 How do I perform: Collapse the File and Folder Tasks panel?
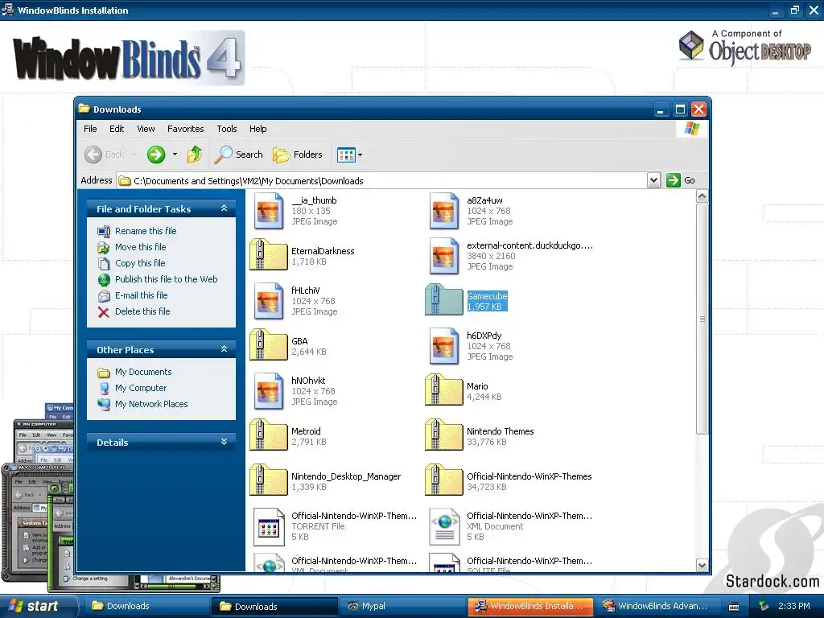click(x=224, y=208)
